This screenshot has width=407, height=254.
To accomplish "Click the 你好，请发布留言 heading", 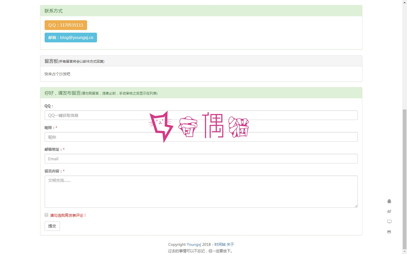I will tap(201, 93).
